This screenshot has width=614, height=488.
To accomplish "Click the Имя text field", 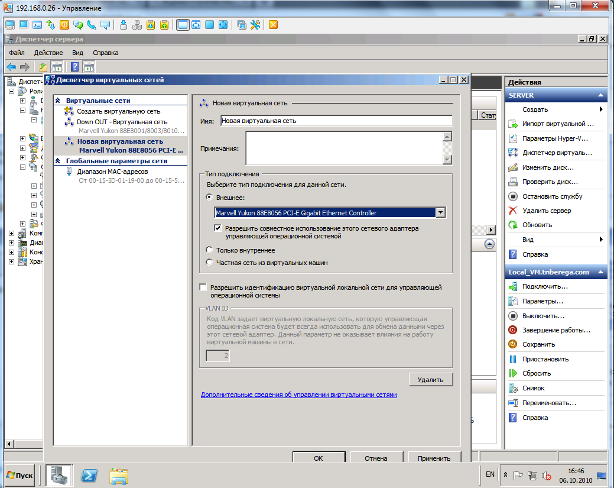I will [x=336, y=121].
